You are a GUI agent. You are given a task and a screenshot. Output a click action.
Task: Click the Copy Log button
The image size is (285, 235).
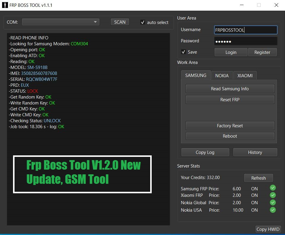(x=205, y=152)
